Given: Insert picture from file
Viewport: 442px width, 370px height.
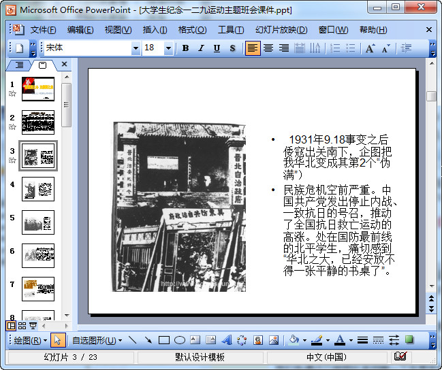Looking at the screenshot, I should tap(273, 340).
